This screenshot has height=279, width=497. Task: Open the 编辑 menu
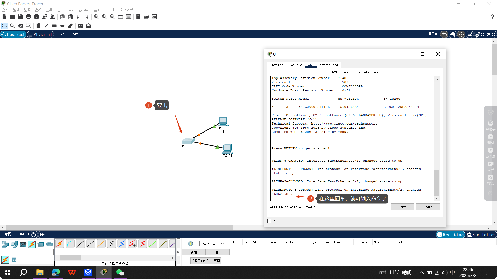pos(16,10)
